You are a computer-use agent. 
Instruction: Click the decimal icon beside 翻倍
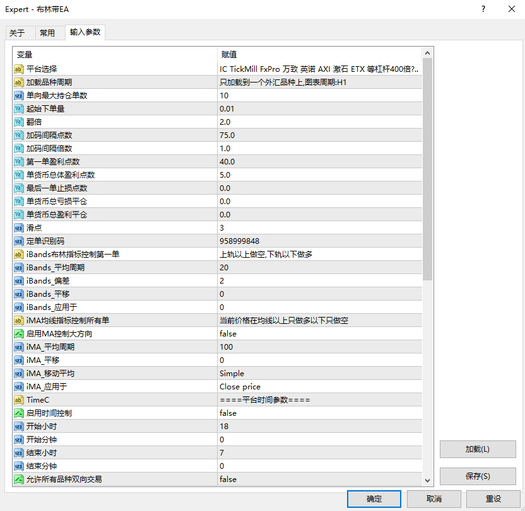(x=19, y=122)
